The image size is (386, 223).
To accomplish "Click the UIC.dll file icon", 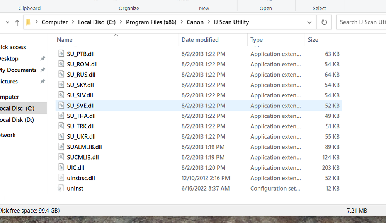I will [61, 167].
